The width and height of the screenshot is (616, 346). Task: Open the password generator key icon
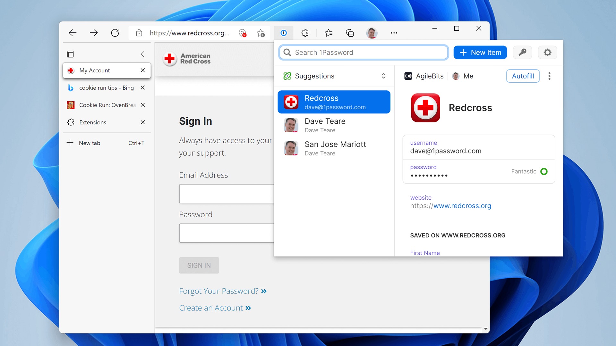click(522, 52)
